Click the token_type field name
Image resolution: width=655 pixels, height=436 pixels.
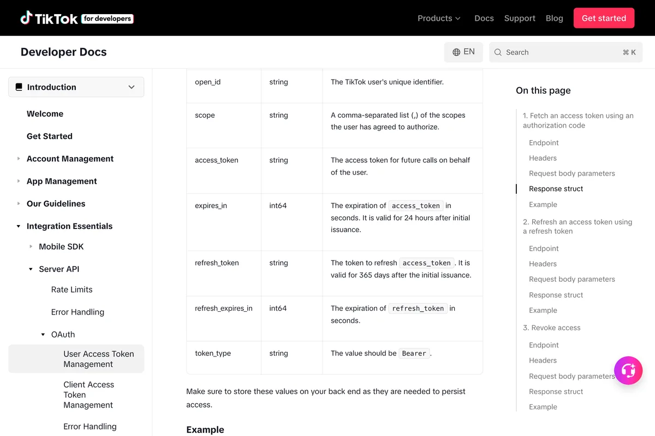pyautogui.click(x=213, y=353)
